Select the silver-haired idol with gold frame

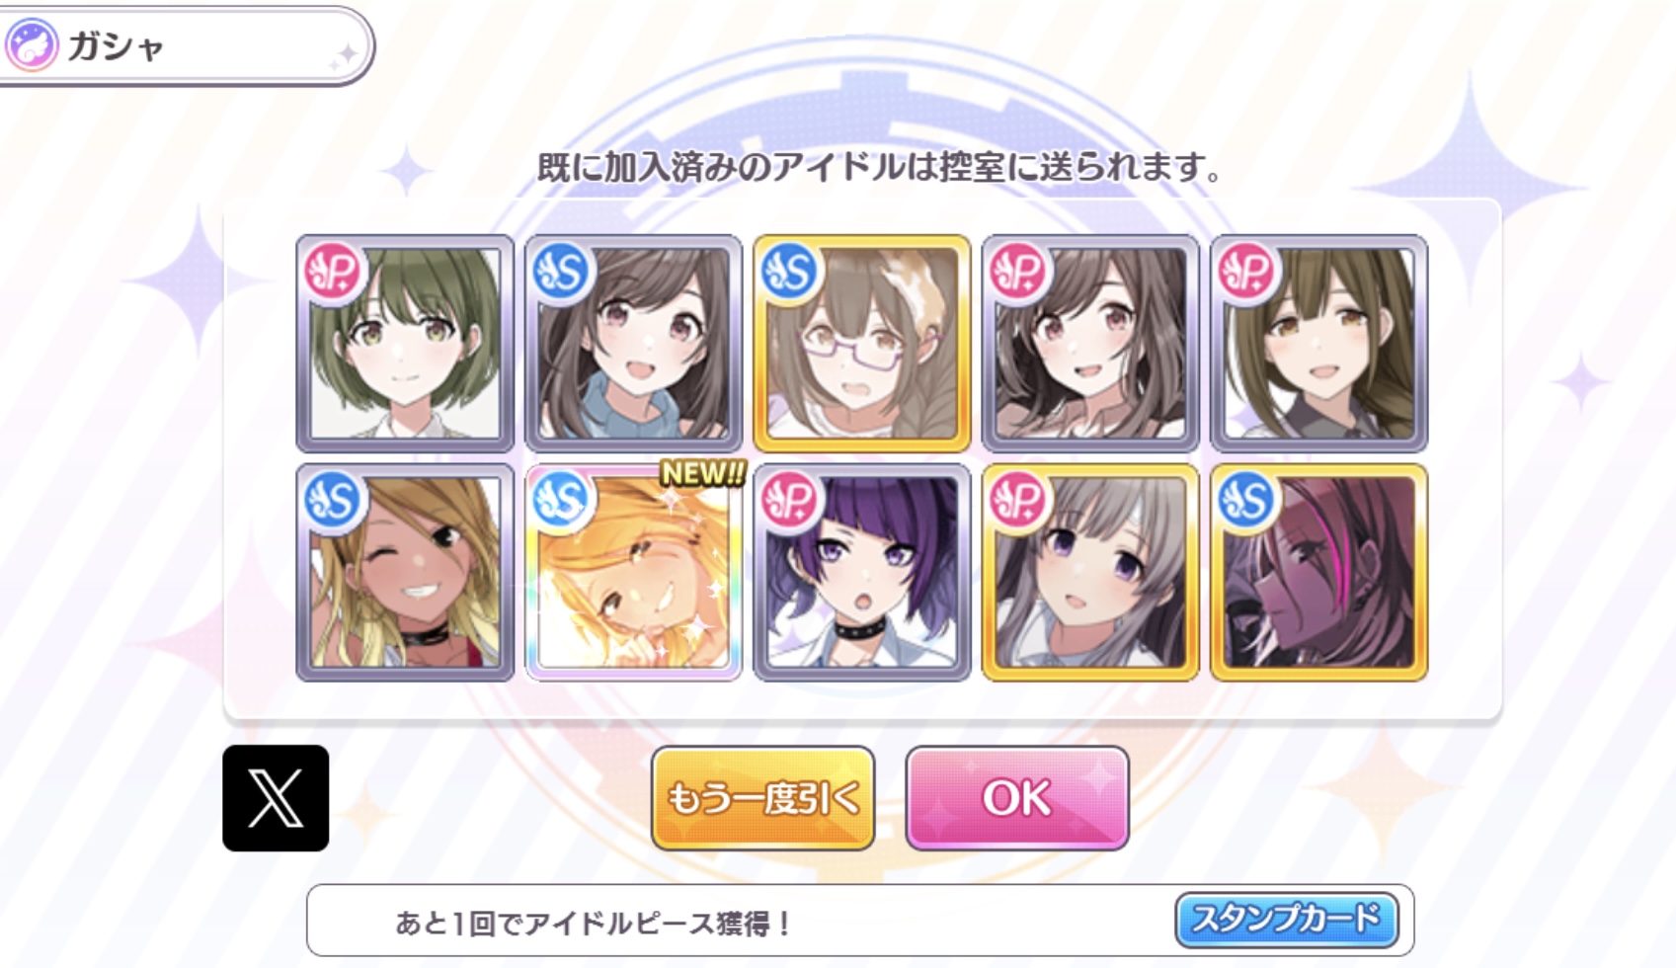tap(1090, 573)
